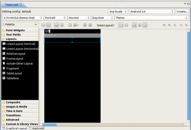
Task: Toggle fill height in left toolbar group
Action: [62, 25]
